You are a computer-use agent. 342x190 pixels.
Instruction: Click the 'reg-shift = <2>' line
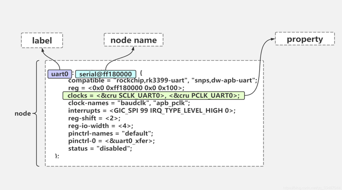[94, 118]
